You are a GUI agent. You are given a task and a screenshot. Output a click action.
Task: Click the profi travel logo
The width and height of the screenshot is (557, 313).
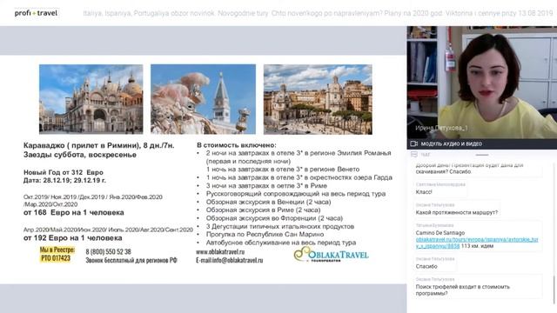(36, 13)
